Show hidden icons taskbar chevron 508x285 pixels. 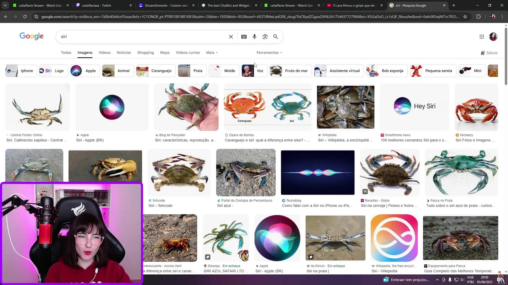tap(437, 280)
